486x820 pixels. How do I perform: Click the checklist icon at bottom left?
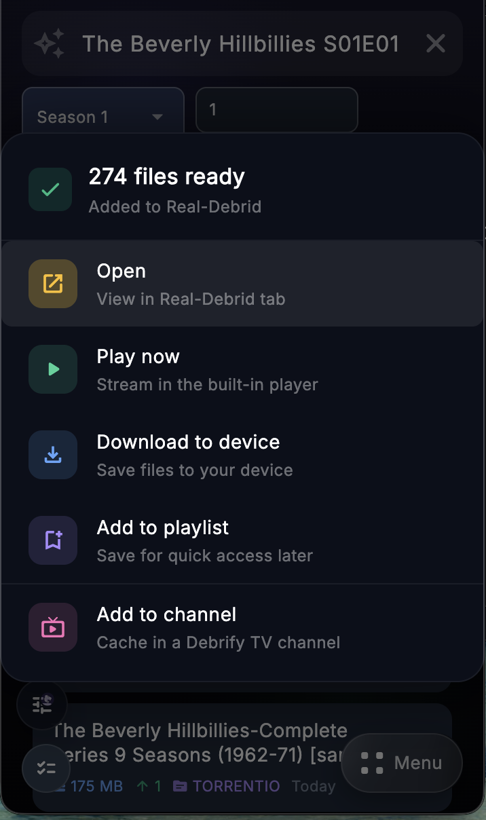click(46, 768)
